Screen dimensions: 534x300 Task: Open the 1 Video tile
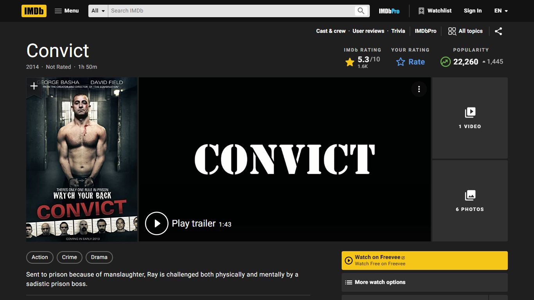[x=470, y=118]
